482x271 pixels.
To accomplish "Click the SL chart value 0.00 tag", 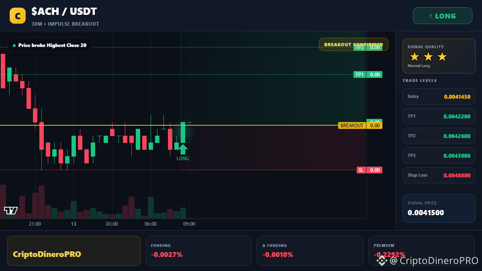I will 374,170.
